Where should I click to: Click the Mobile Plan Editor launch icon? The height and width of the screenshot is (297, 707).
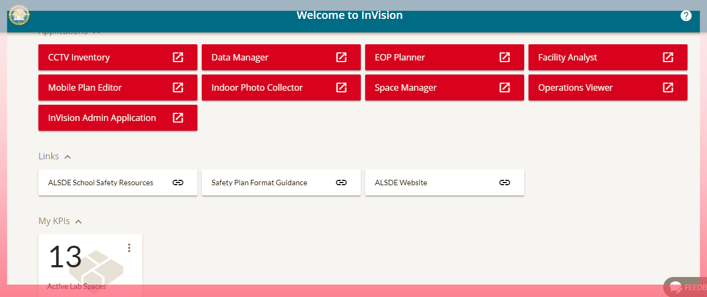click(178, 87)
